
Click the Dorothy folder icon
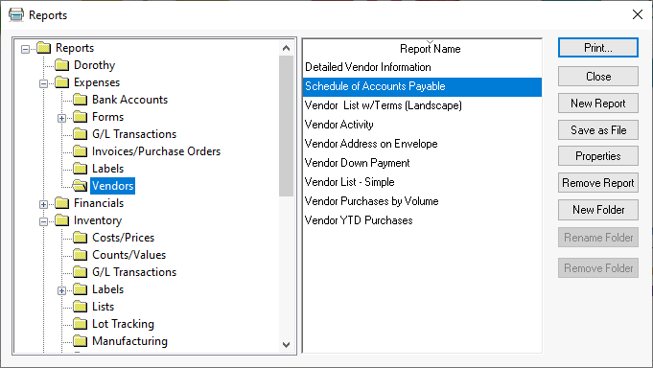pos(62,65)
